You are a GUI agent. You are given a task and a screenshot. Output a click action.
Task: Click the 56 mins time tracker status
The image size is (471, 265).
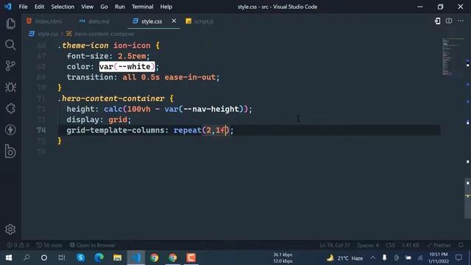tap(49, 245)
